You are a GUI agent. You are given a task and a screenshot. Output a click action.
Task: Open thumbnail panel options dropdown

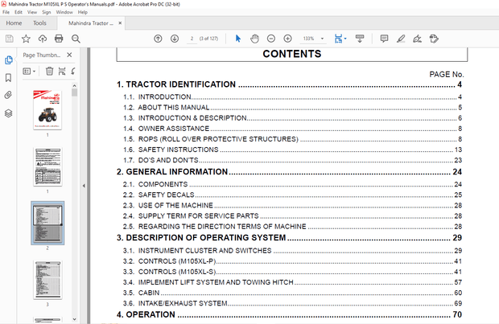[x=29, y=71]
